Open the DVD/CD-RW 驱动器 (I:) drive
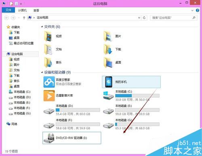Viewport: 202px width, 156px height. [72, 138]
